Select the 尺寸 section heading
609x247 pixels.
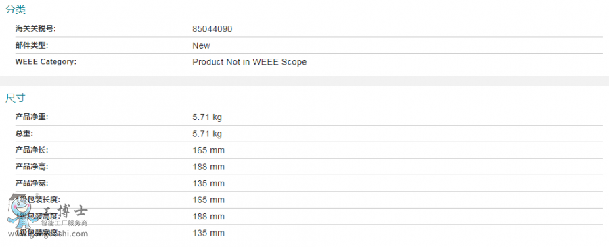15,98
